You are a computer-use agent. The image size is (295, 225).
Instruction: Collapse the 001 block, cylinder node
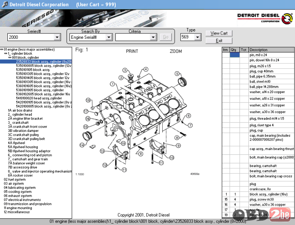pos(10,57)
